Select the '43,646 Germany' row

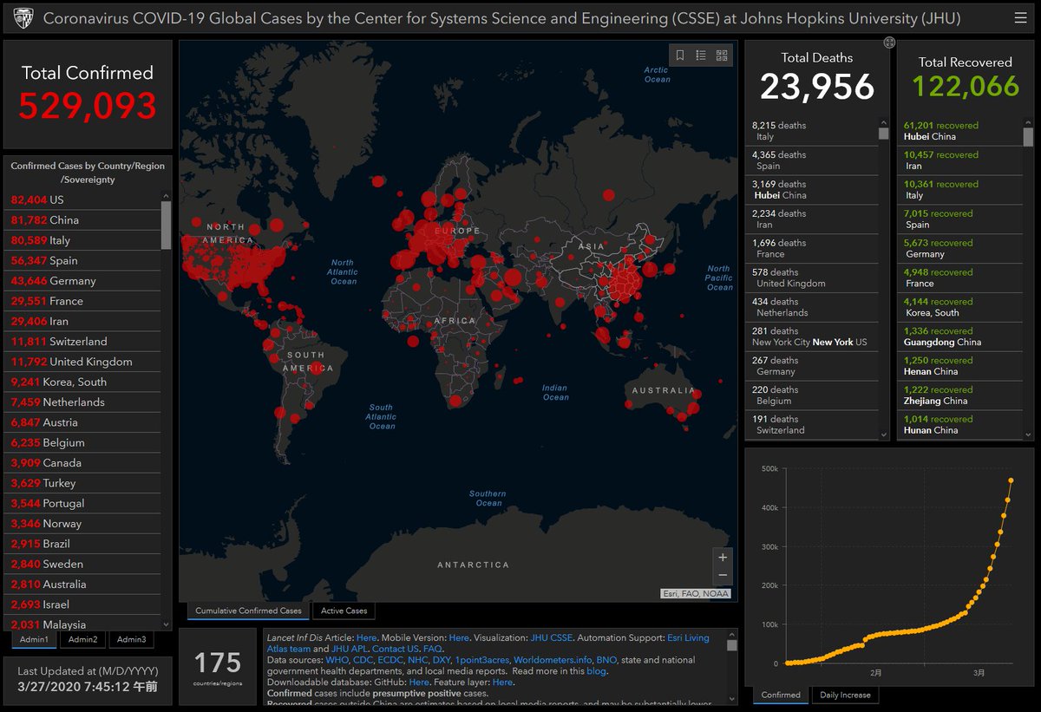pyautogui.click(x=82, y=280)
